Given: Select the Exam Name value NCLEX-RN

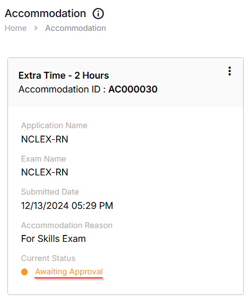Looking at the screenshot, I should coord(45,172).
